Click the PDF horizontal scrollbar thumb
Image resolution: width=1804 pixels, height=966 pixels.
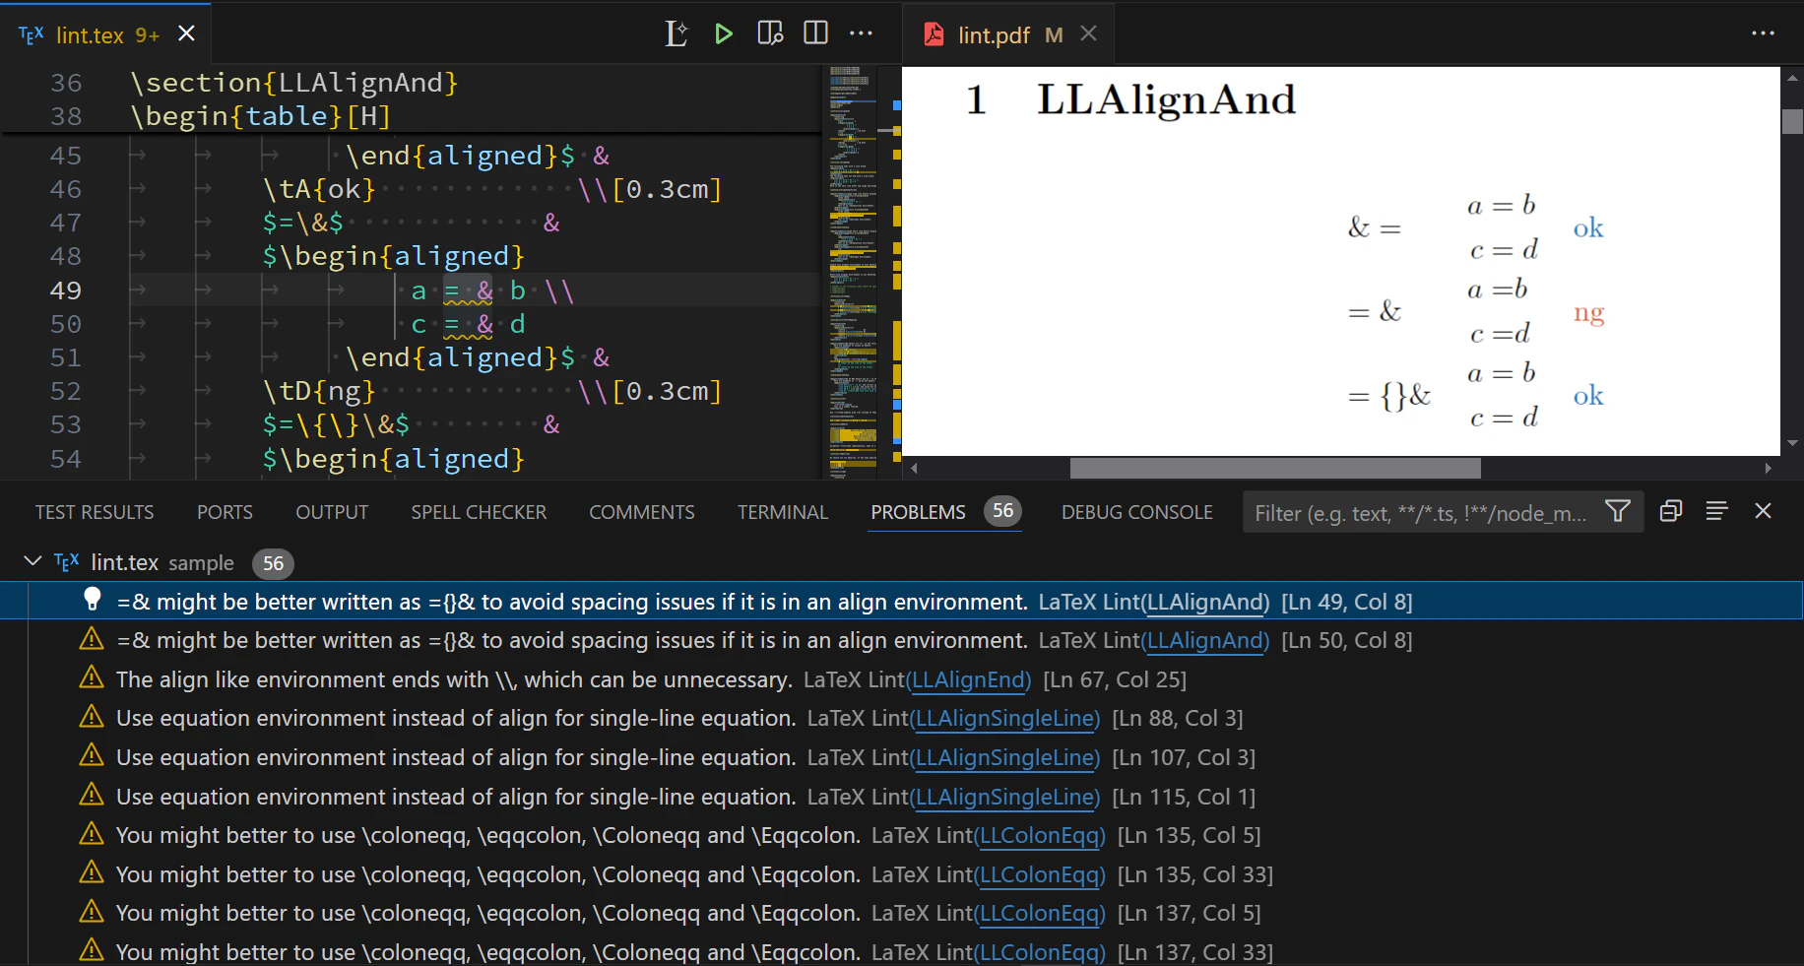(x=1275, y=468)
